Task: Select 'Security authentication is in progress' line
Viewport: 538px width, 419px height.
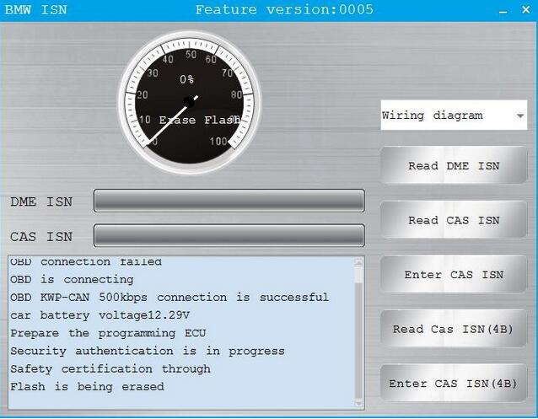Action: 148,351
